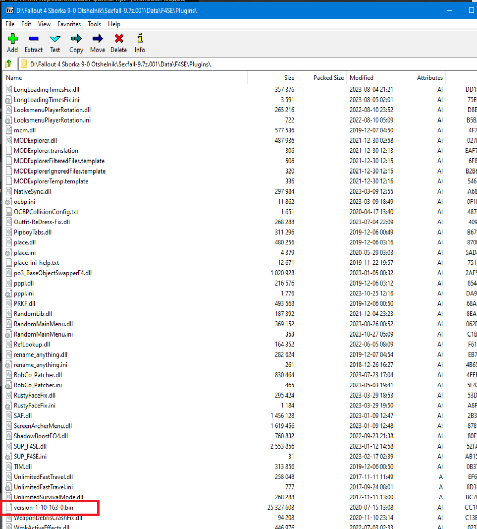Image resolution: width=477 pixels, height=529 pixels.
Task: Click the up-folder icon beside address bar
Action: coord(8,64)
